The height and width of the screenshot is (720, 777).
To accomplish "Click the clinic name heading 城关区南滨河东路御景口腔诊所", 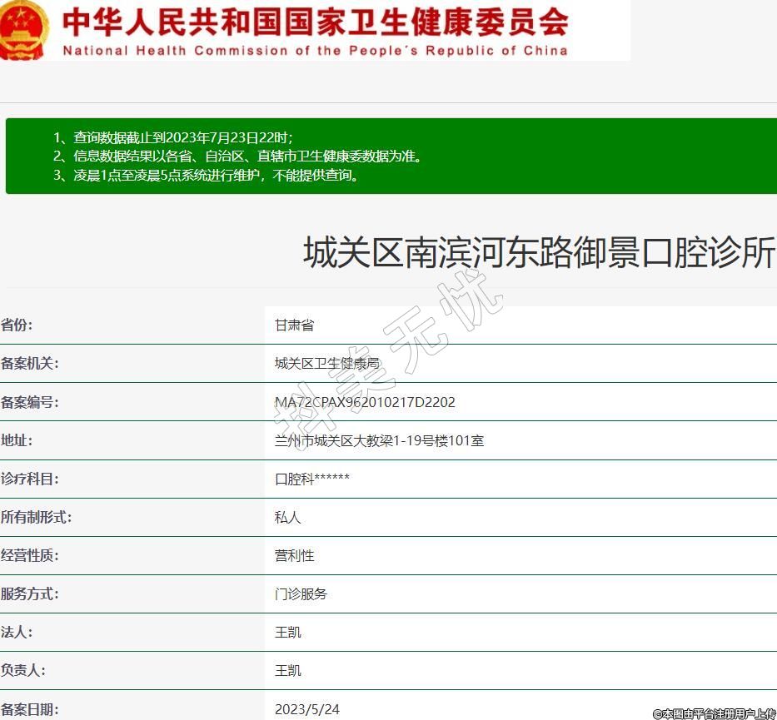I will (x=539, y=253).
